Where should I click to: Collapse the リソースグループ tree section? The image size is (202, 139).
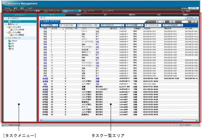tap(6, 38)
